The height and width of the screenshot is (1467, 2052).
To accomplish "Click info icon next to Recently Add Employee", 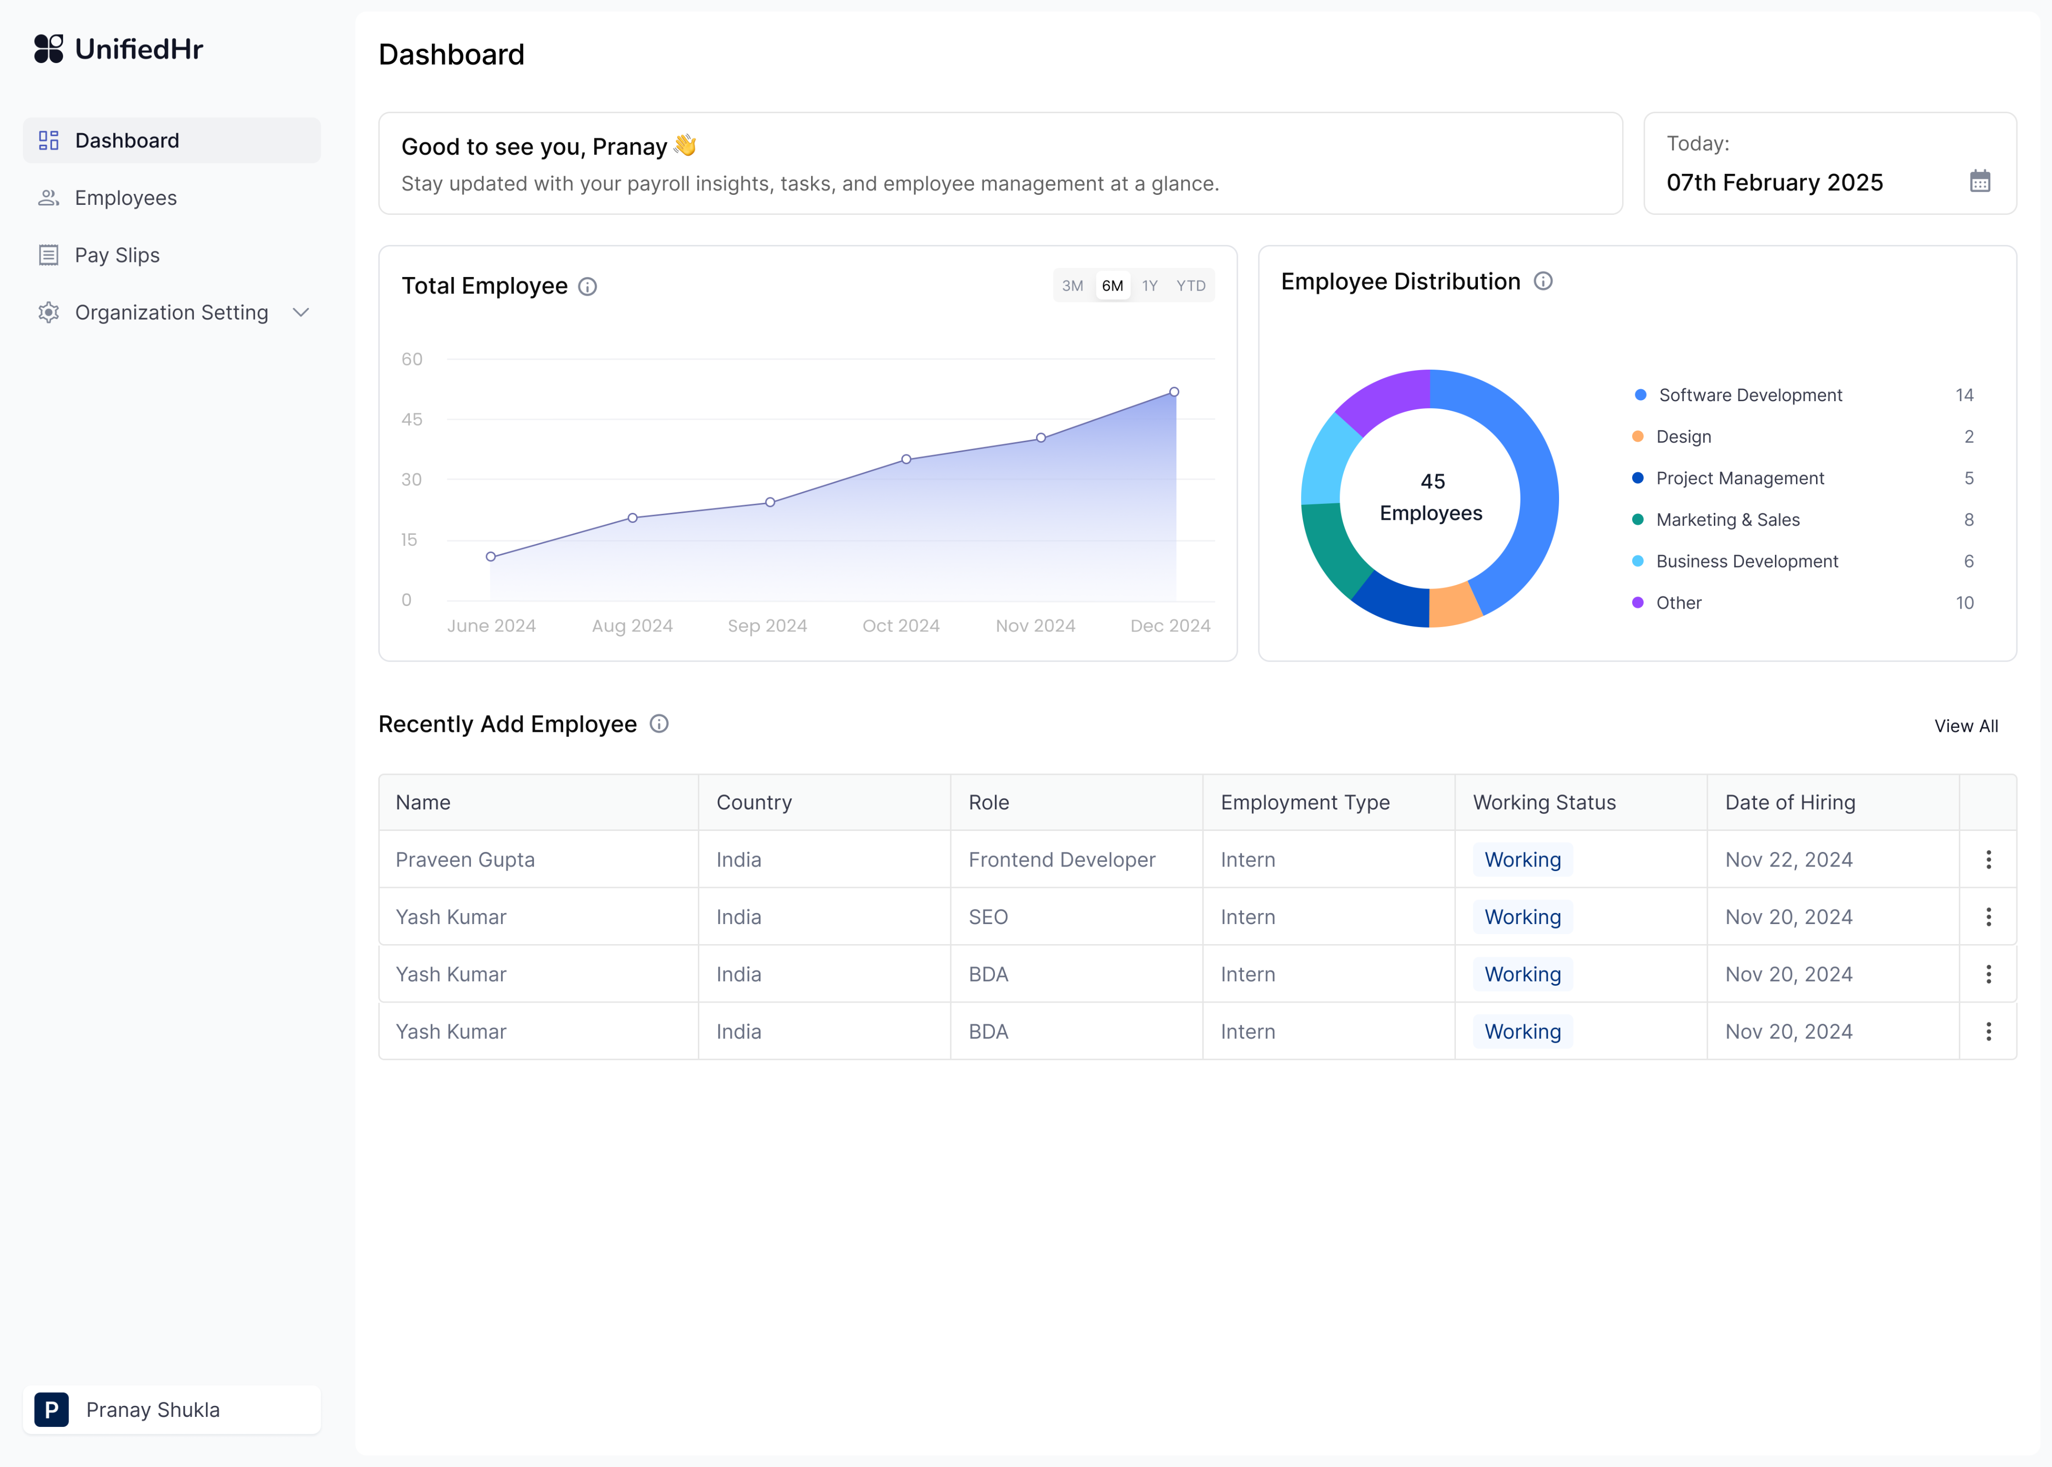I will pyautogui.click(x=659, y=724).
